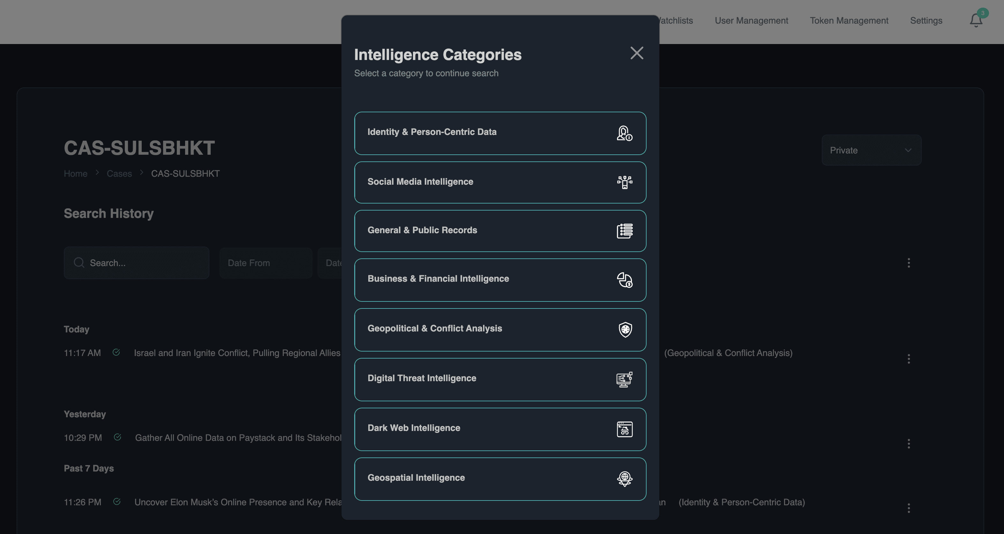
Task: Open the User Management menu item
Action: point(751,21)
